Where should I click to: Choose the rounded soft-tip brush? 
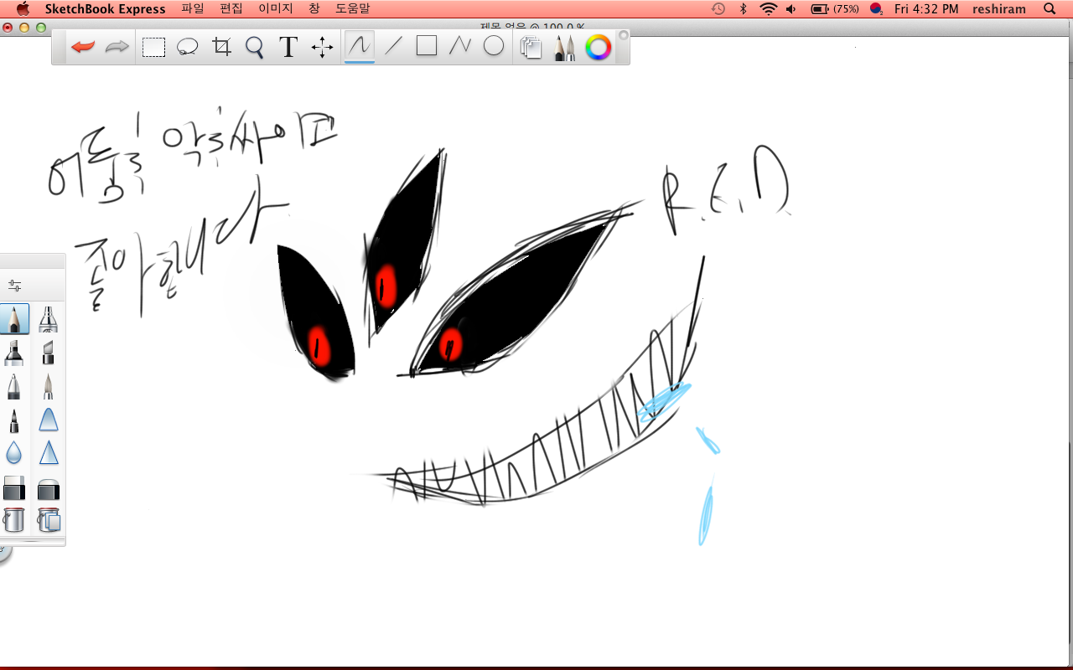49,420
